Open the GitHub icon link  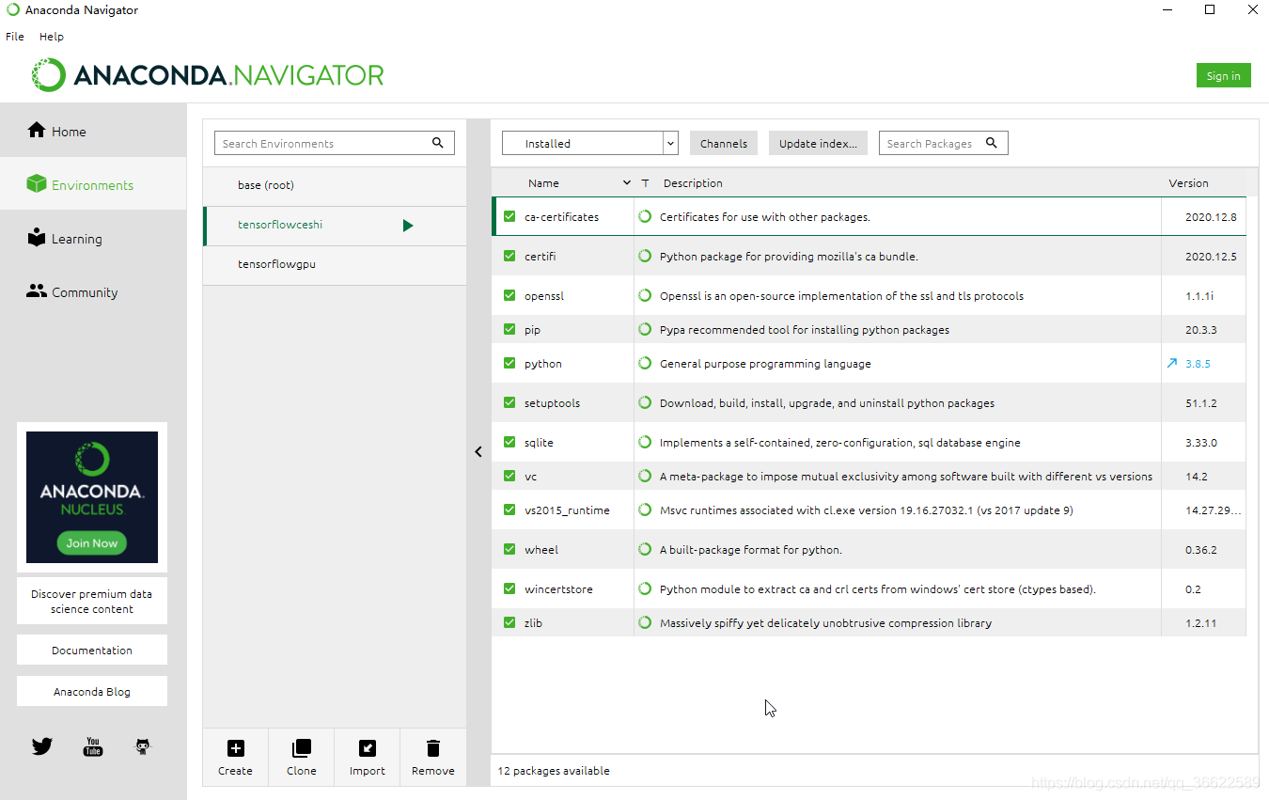pyautogui.click(x=143, y=747)
